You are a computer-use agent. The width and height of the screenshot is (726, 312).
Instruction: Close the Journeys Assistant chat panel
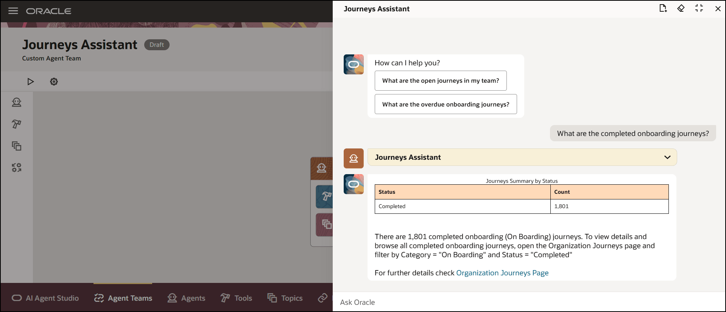coord(718,9)
